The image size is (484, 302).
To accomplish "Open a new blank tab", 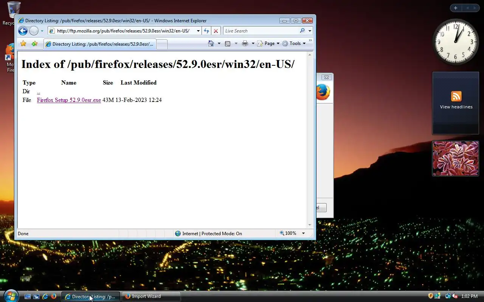I will click(162, 44).
